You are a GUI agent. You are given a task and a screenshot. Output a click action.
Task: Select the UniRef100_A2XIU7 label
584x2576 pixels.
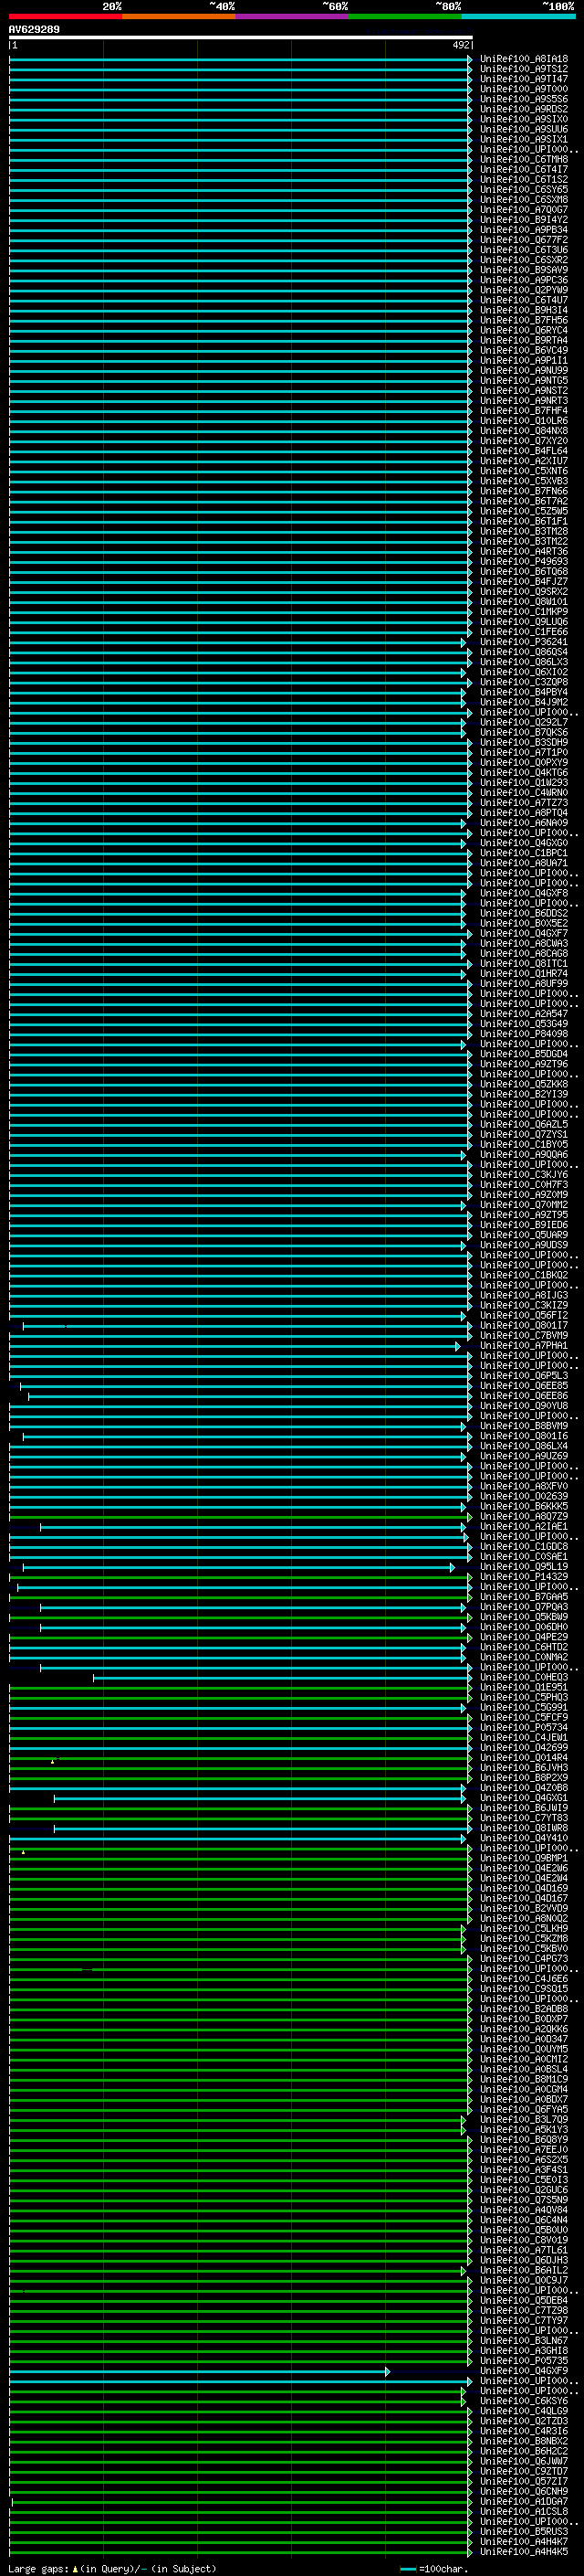(524, 461)
